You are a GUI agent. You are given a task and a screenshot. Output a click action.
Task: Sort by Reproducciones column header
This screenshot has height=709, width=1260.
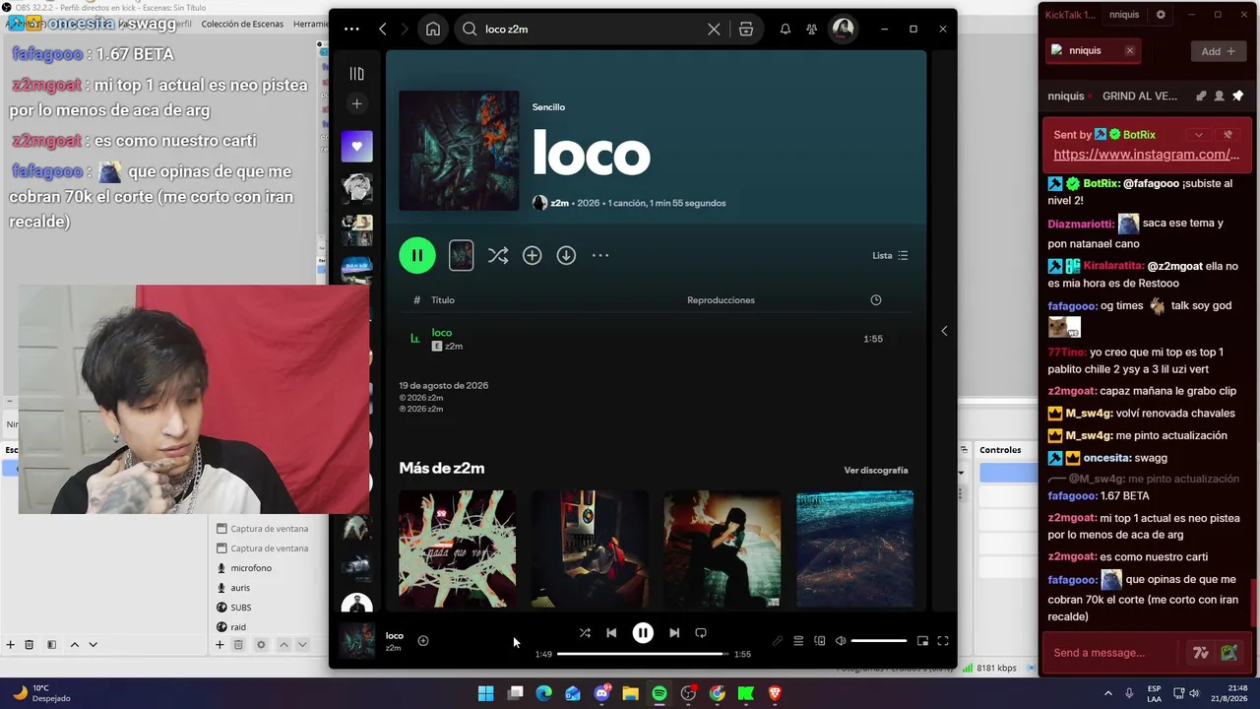click(721, 300)
